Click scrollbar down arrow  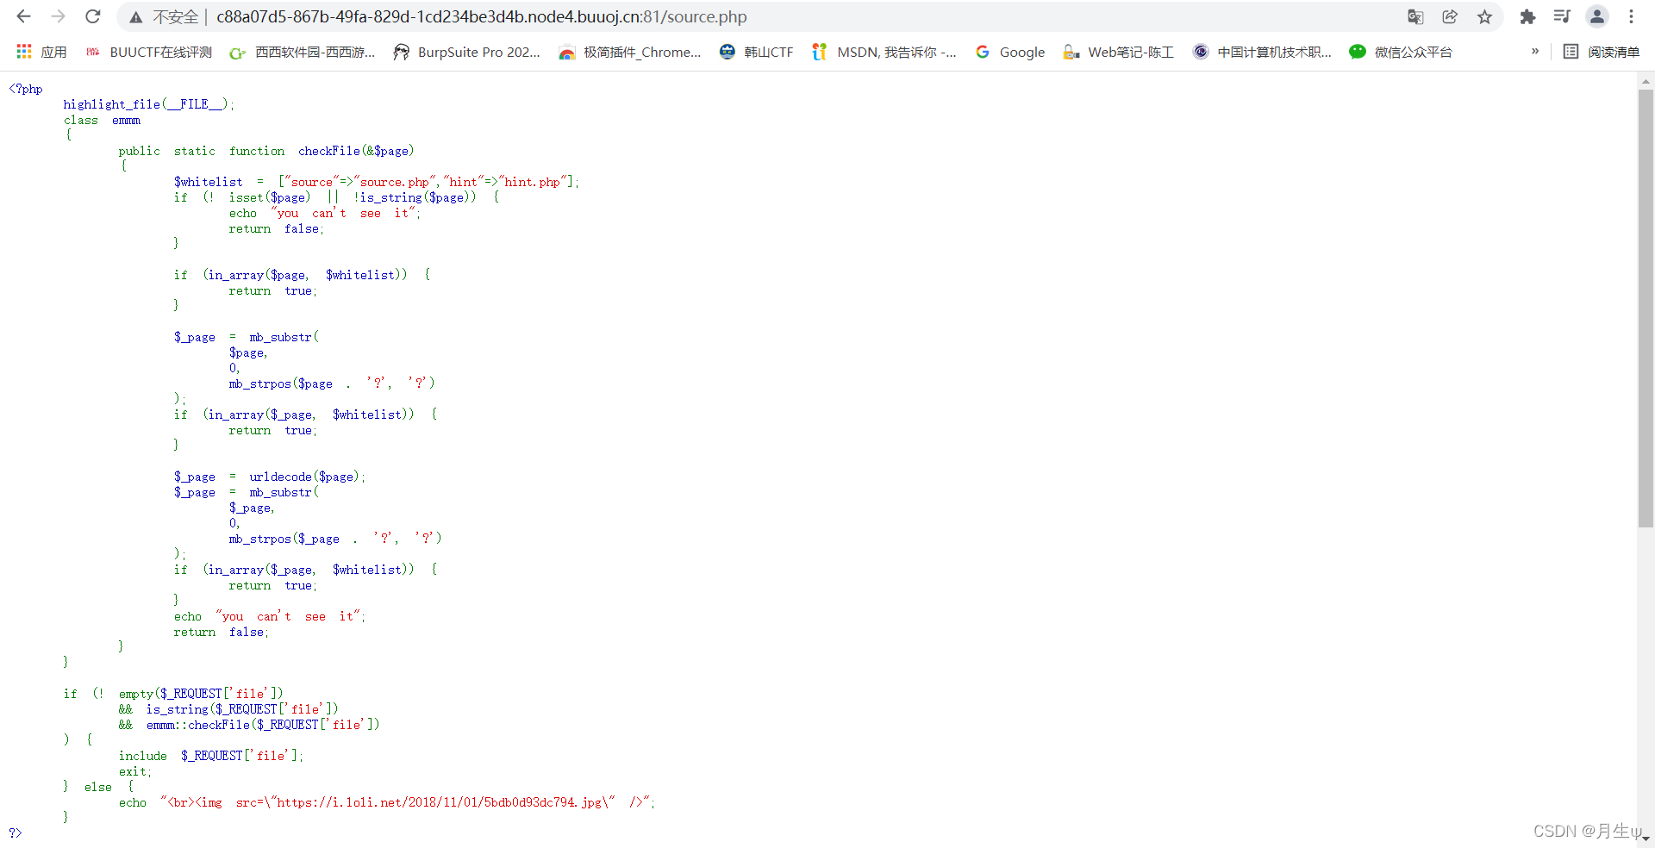(x=1646, y=839)
